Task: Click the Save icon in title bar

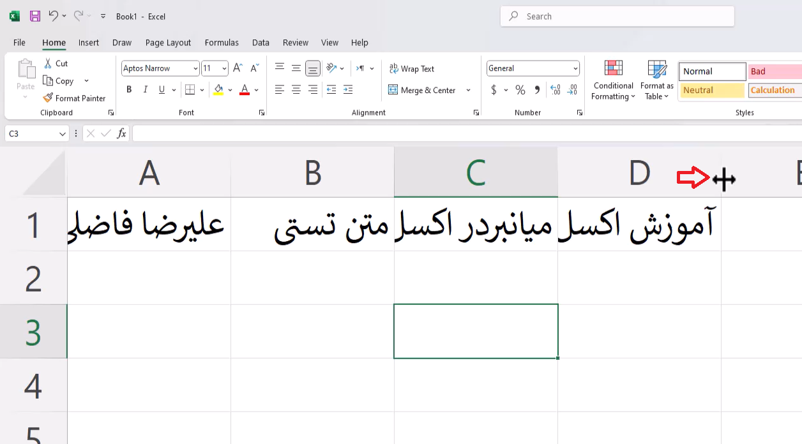Action: point(35,17)
